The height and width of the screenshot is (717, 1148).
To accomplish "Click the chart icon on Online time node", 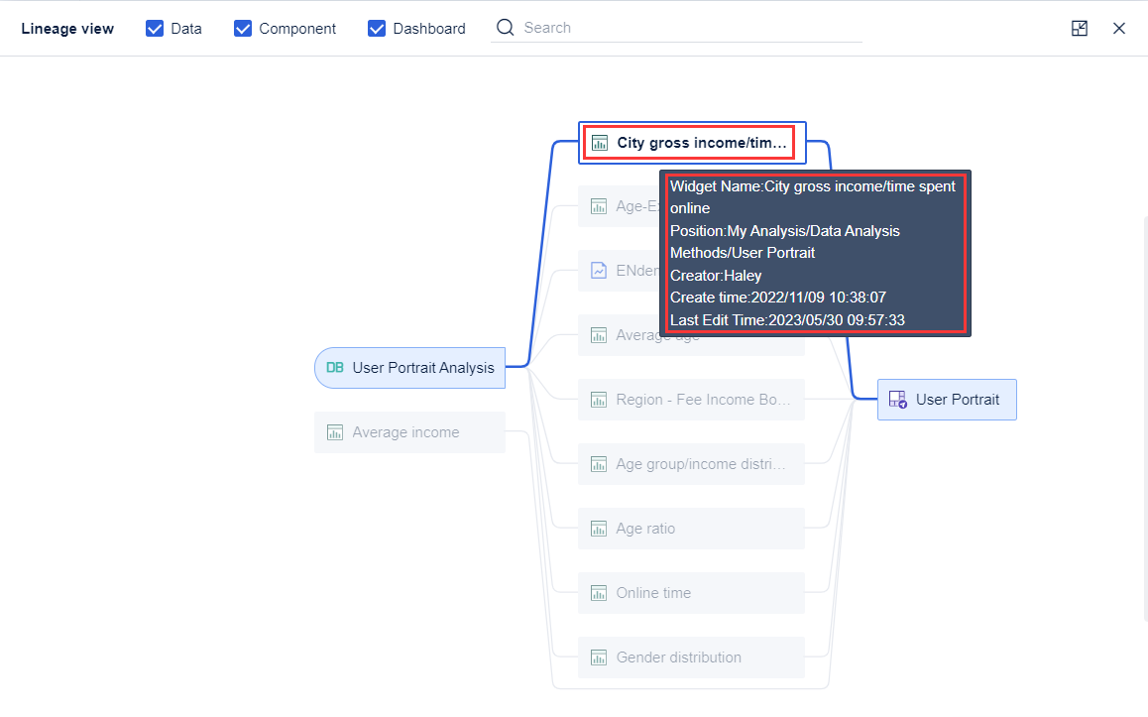I will click(x=598, y=592).
